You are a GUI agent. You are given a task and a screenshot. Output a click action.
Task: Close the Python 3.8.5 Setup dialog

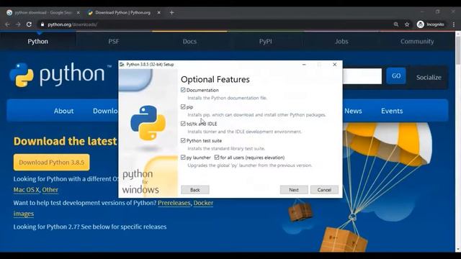(334, 64)
